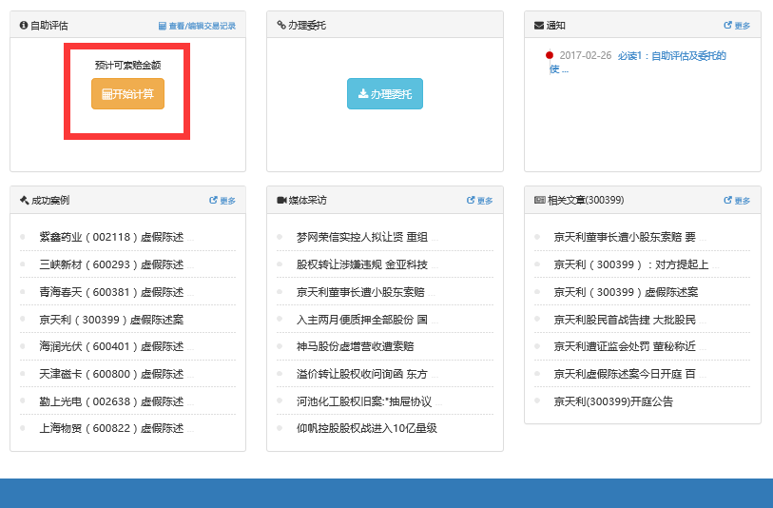Click the video camera icon beside 媒体采访
The height and width of the screenshot is (508, 773).
tap(281, 201)
